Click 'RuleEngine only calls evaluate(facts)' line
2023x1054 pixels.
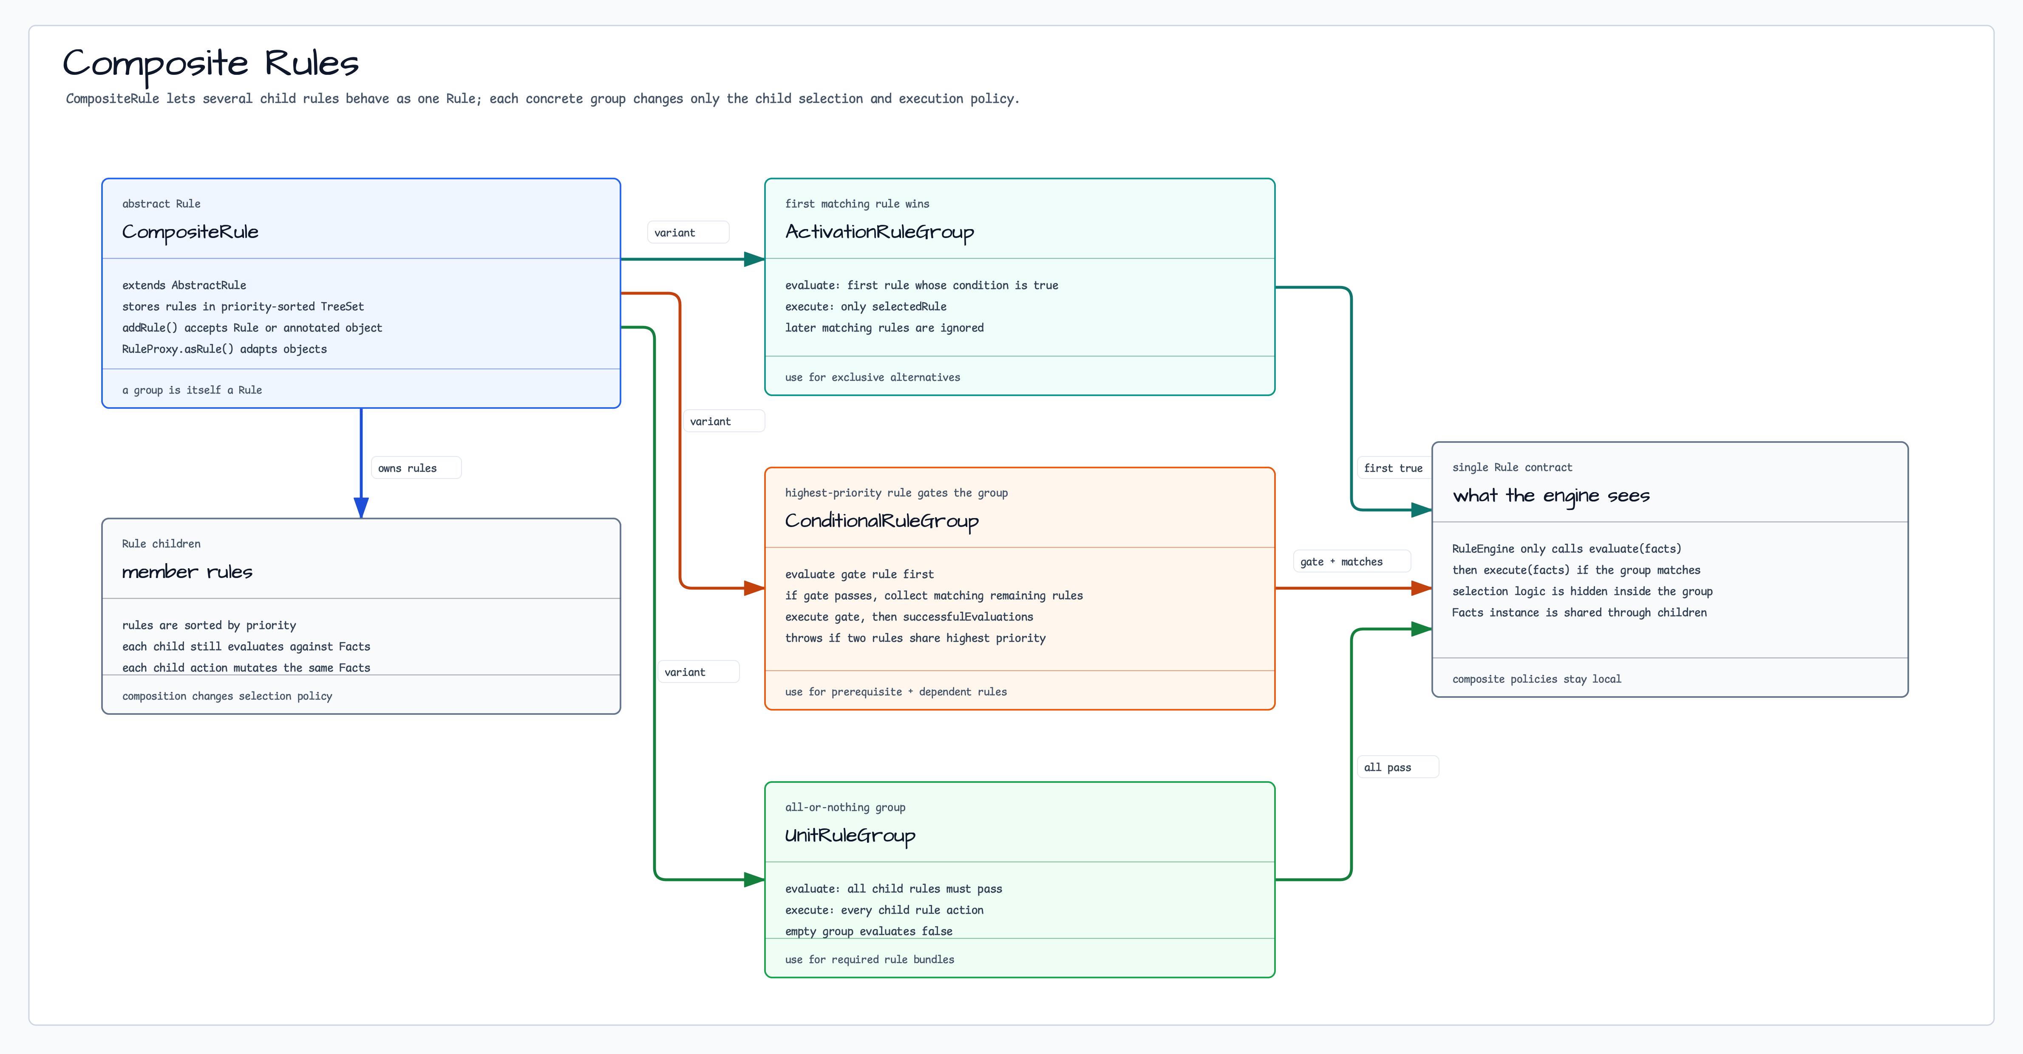pos(1566,549)
